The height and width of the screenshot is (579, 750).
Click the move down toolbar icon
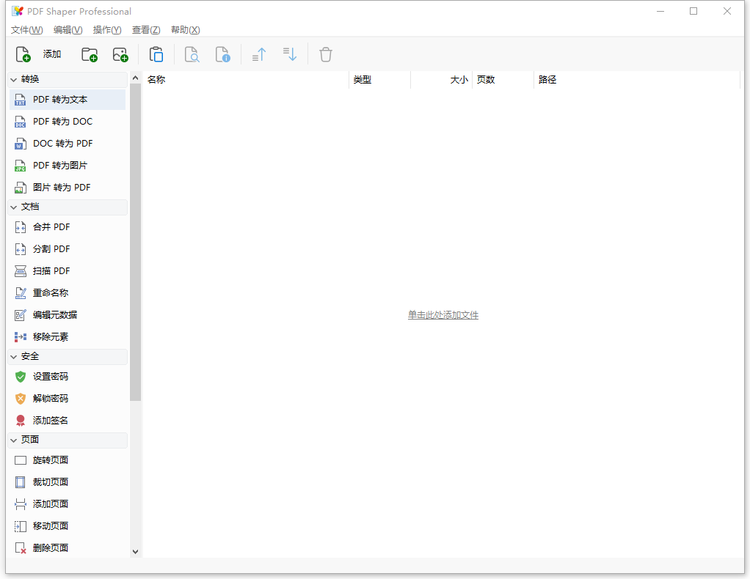pos(290,54)
